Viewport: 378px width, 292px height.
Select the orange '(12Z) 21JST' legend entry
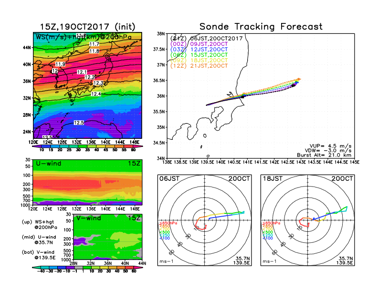coord(199,66)
